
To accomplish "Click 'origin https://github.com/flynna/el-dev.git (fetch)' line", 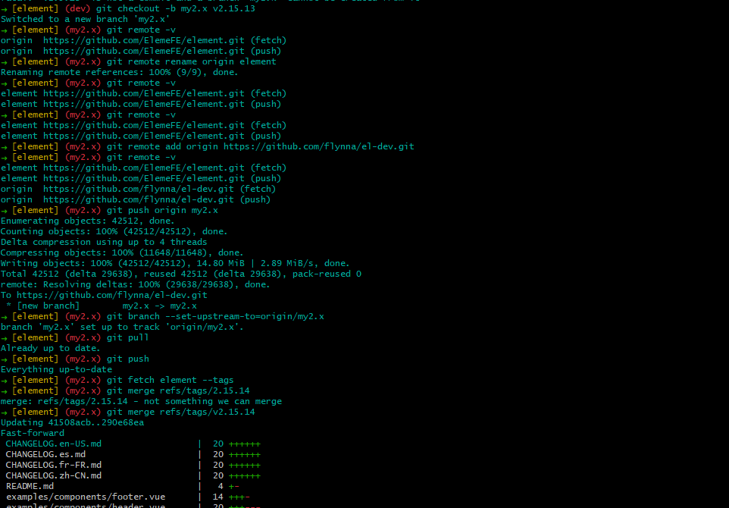I will click(138, 190).
